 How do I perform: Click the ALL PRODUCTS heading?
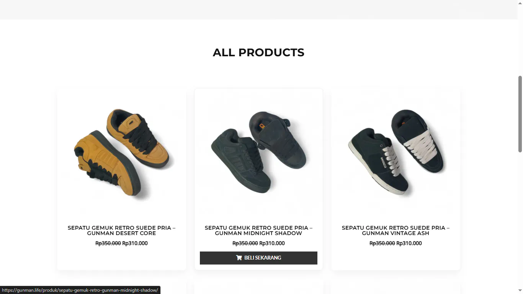(x=258, y=52)
